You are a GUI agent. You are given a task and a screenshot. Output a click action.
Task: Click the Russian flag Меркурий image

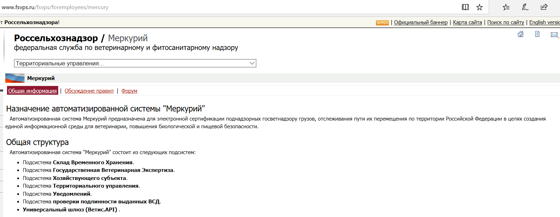(15, 78)
